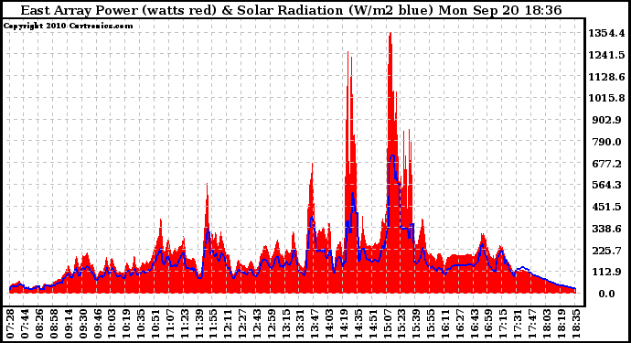
Task: Click the 14:51 time label
Action: (x=372, y=324)
